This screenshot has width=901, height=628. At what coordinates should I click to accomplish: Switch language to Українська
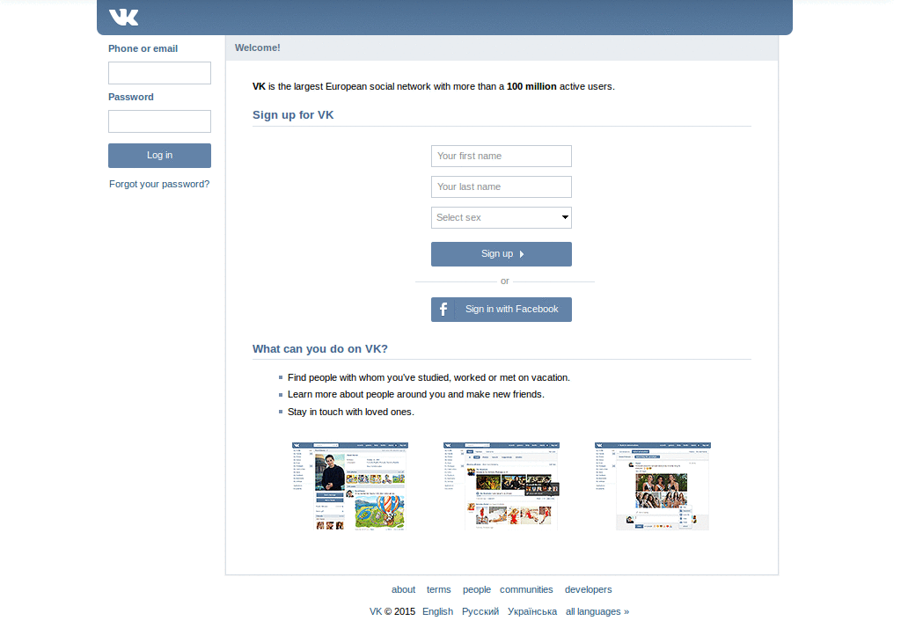532,611
